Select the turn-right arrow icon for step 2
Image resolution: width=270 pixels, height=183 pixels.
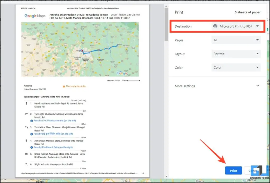pos(27,114)
